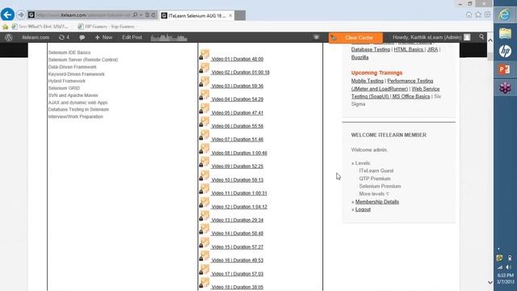Open the Performance Testing link
Screen dimensions: 517x291
[410, 81]
